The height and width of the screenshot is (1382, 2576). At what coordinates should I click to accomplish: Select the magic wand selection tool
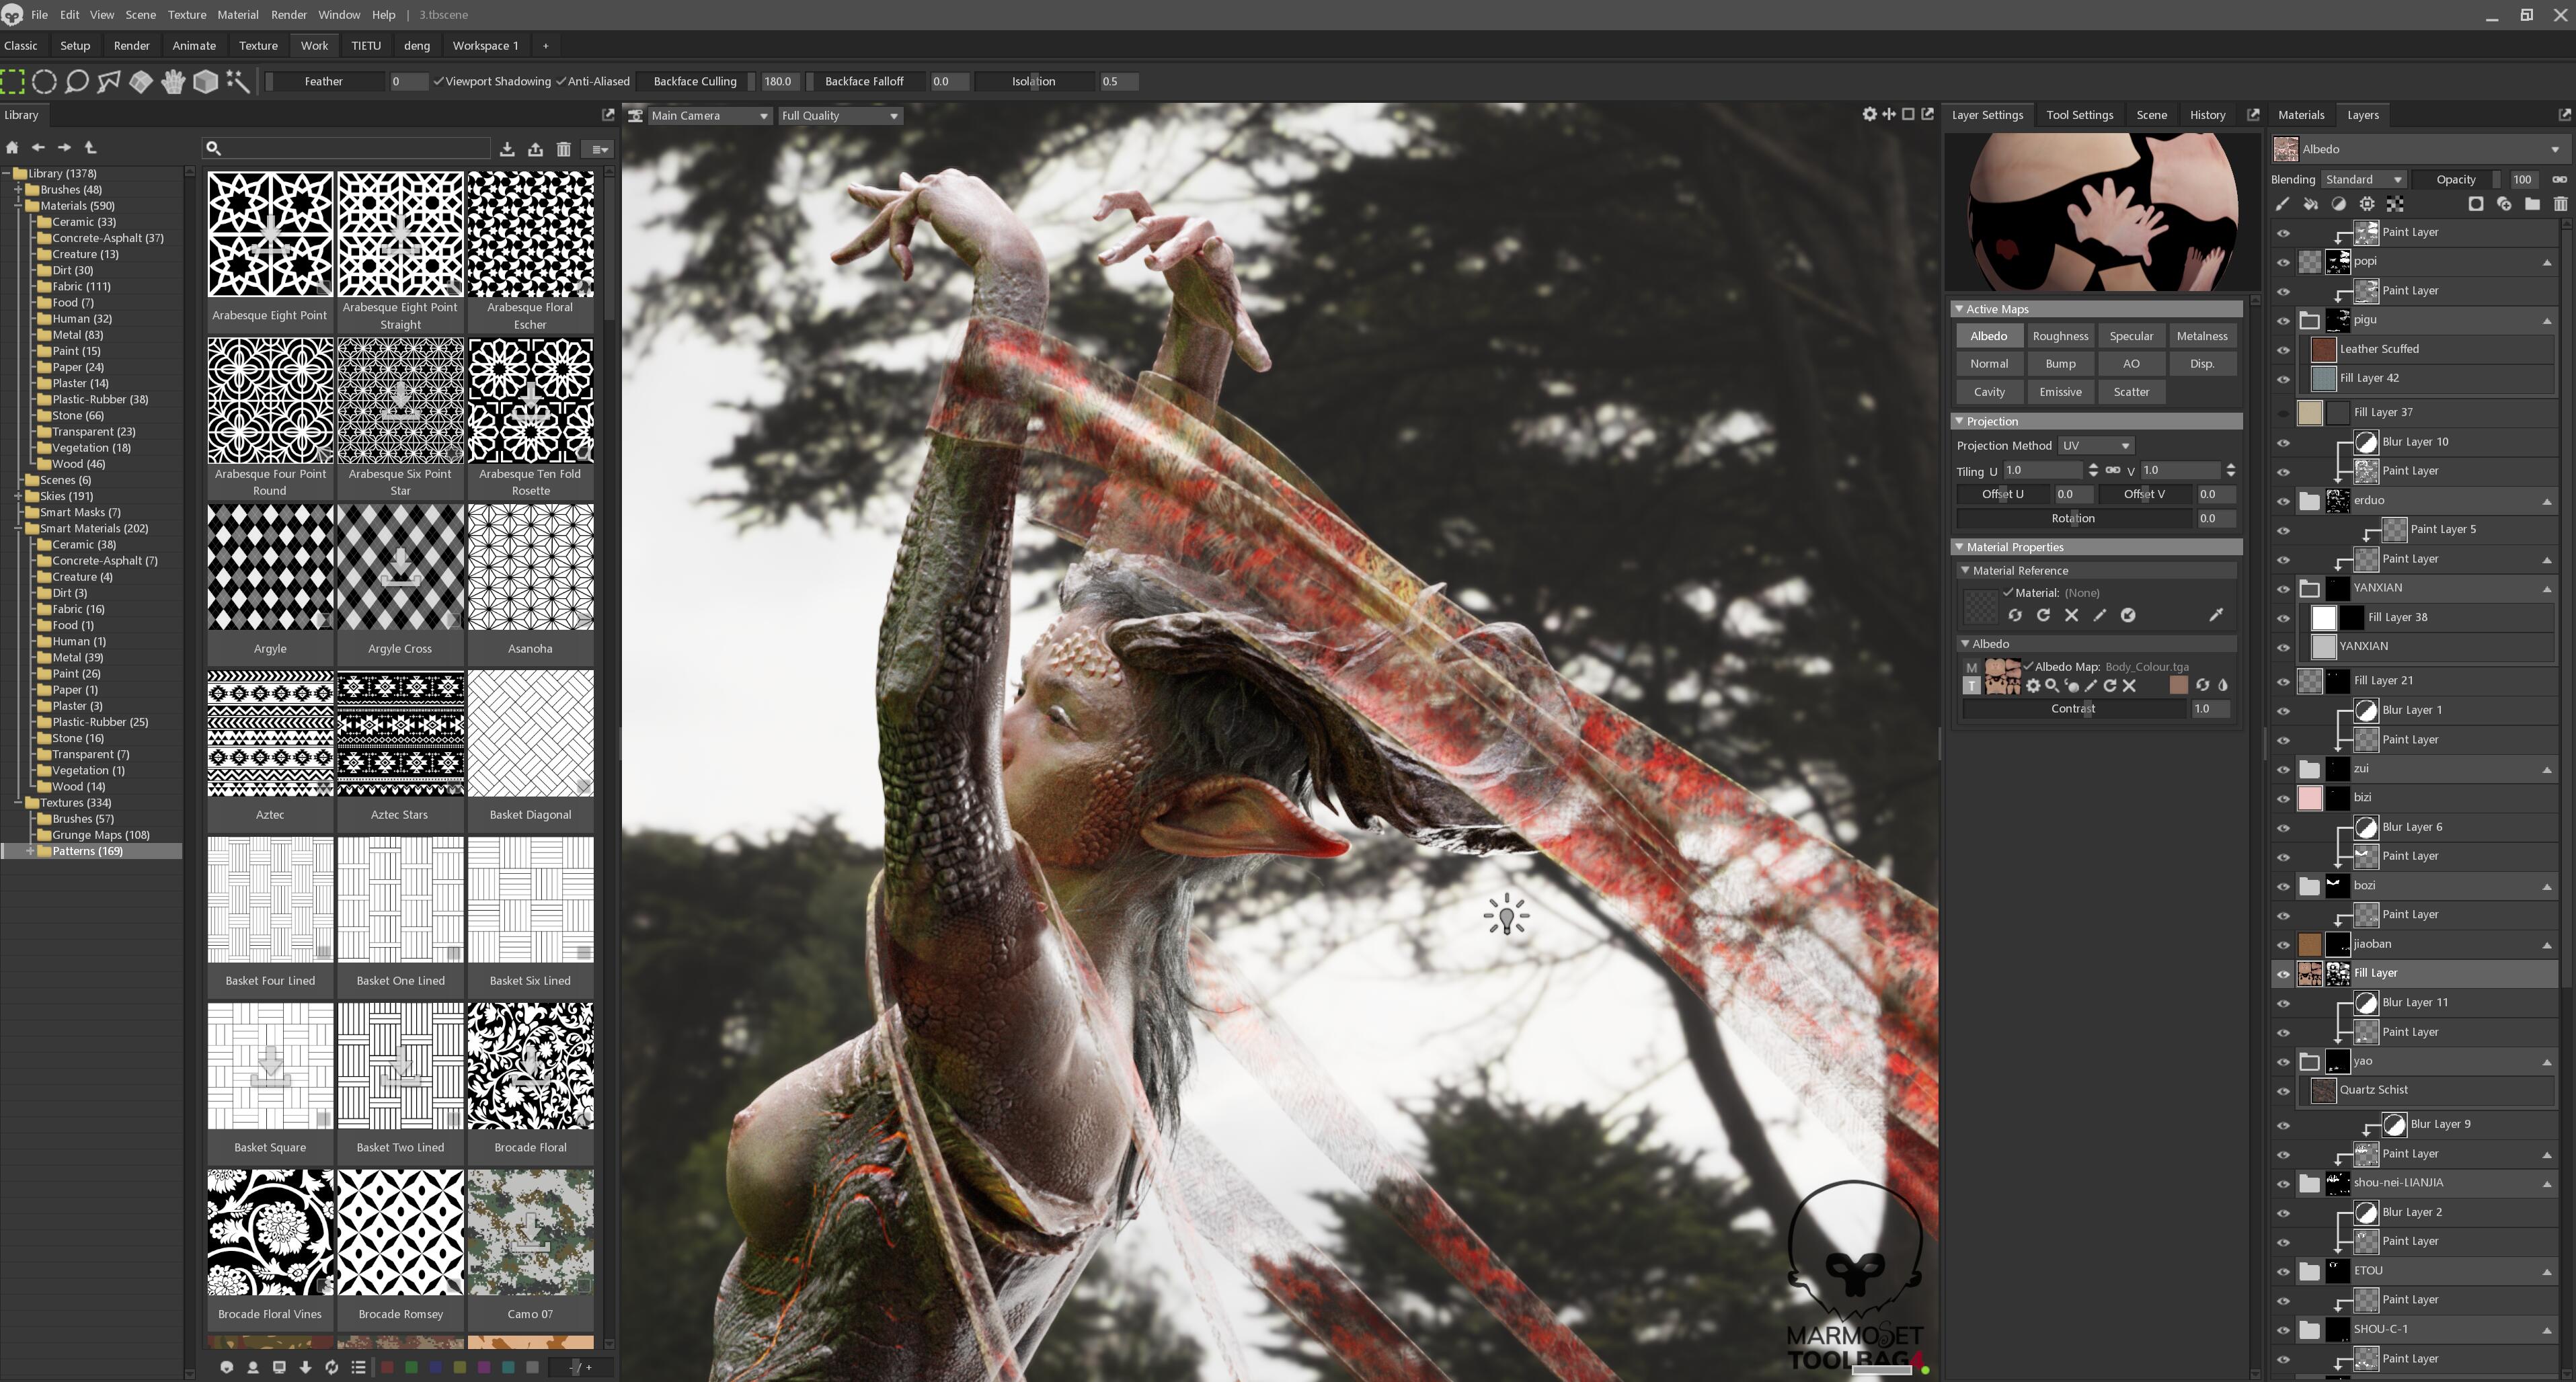(x=238, y=81)
